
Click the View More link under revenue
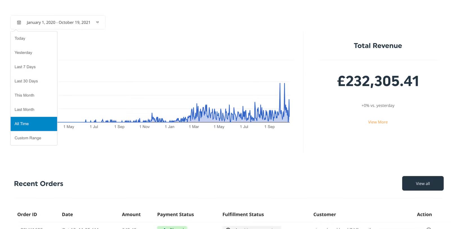coord(378,122)
